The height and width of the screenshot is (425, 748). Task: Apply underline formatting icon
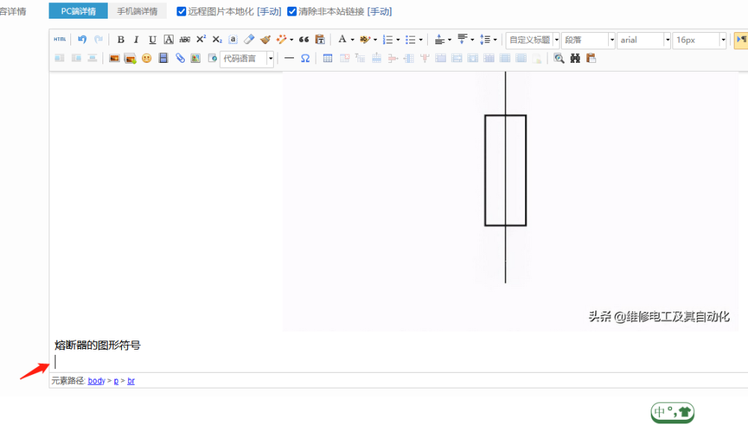pyautogui.click(x=152, y=40)
